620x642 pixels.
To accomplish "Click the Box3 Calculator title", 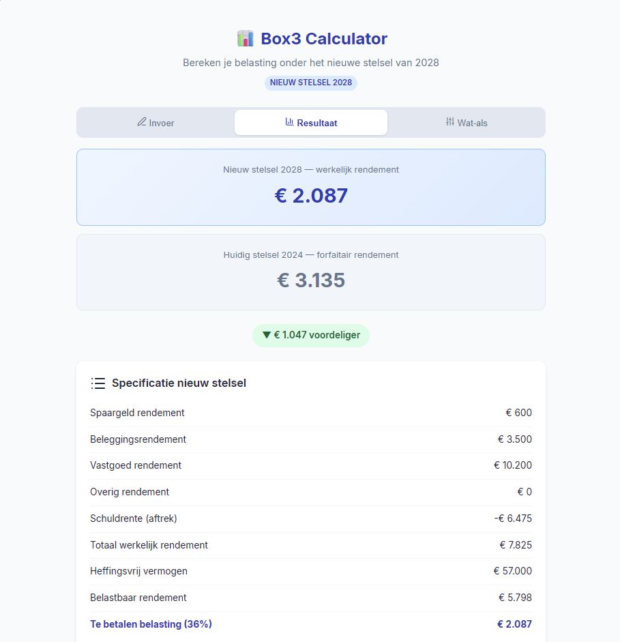I will tap(324, 38).
